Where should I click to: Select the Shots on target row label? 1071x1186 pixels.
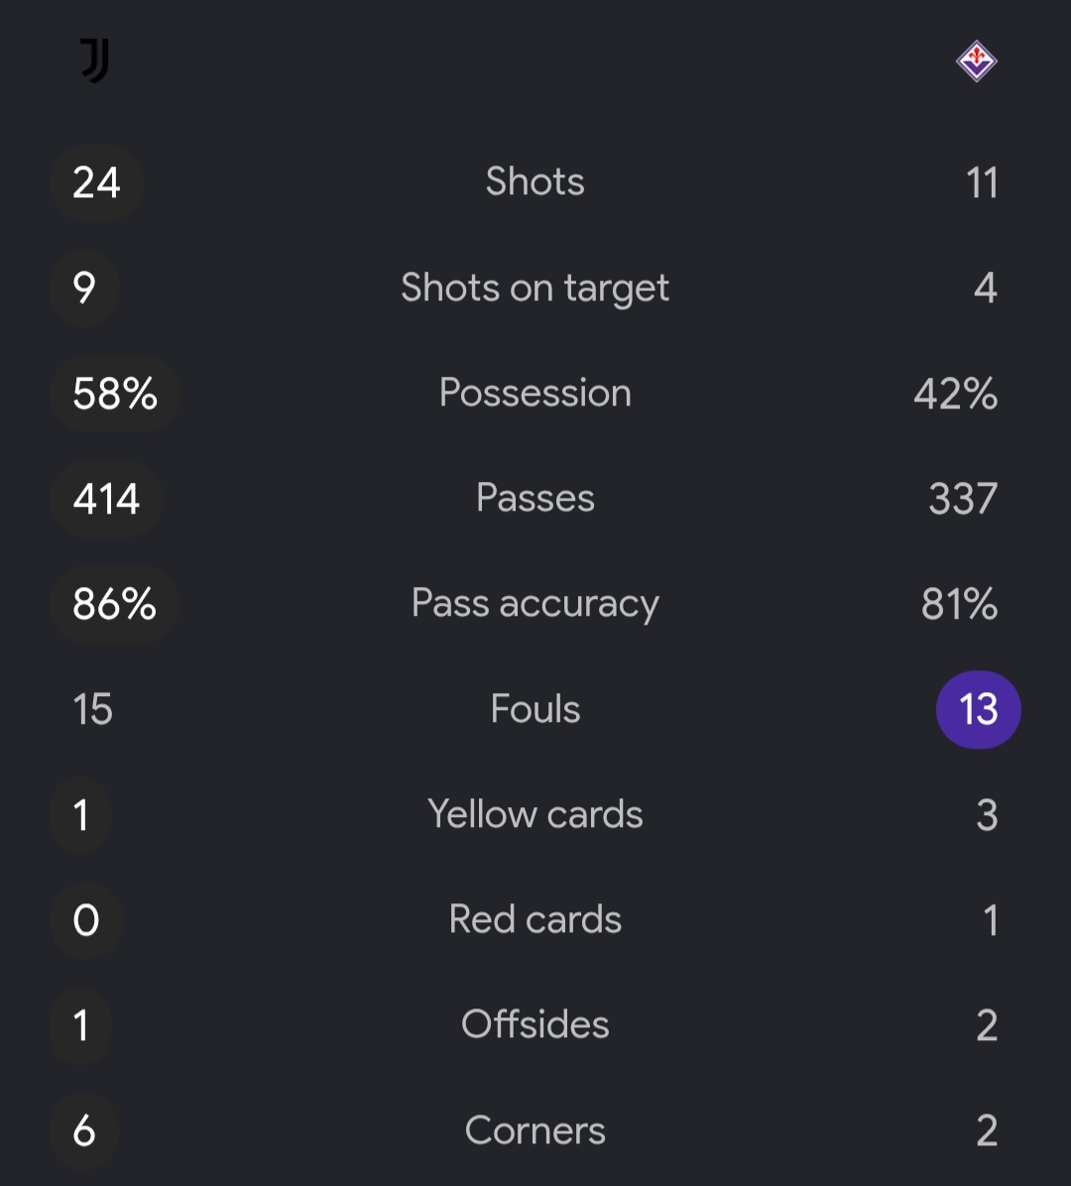coord(535,289)
